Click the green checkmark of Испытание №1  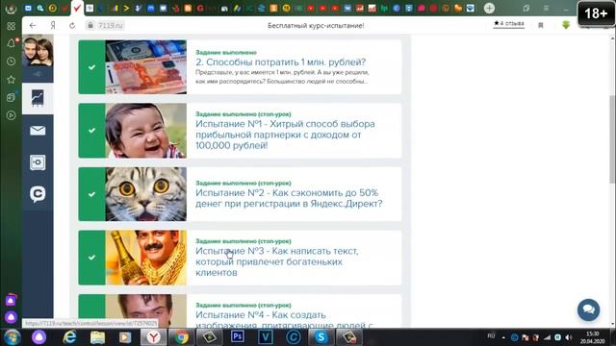91,131
